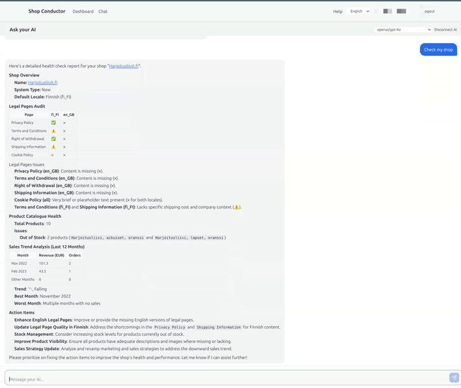Click the Shop Conductor brand title

click(47, 11)
